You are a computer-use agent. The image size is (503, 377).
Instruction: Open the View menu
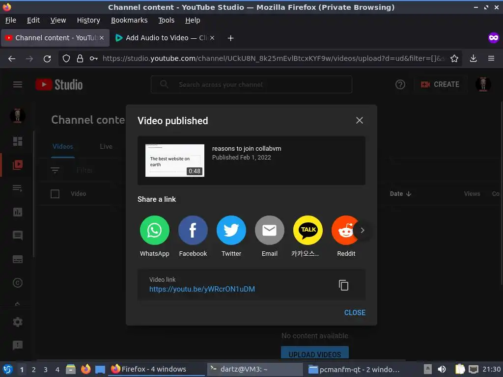point(58,20)
